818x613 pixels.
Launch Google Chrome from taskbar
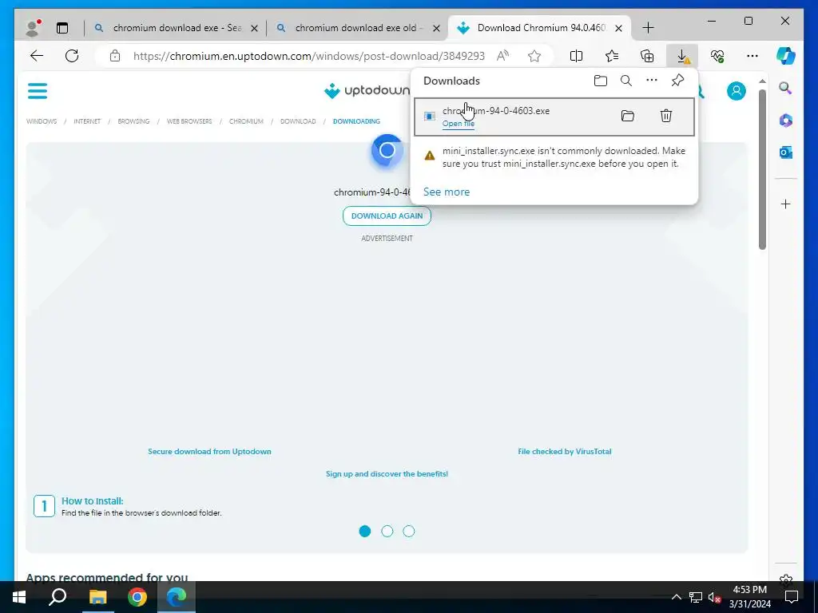click(137, 597)
